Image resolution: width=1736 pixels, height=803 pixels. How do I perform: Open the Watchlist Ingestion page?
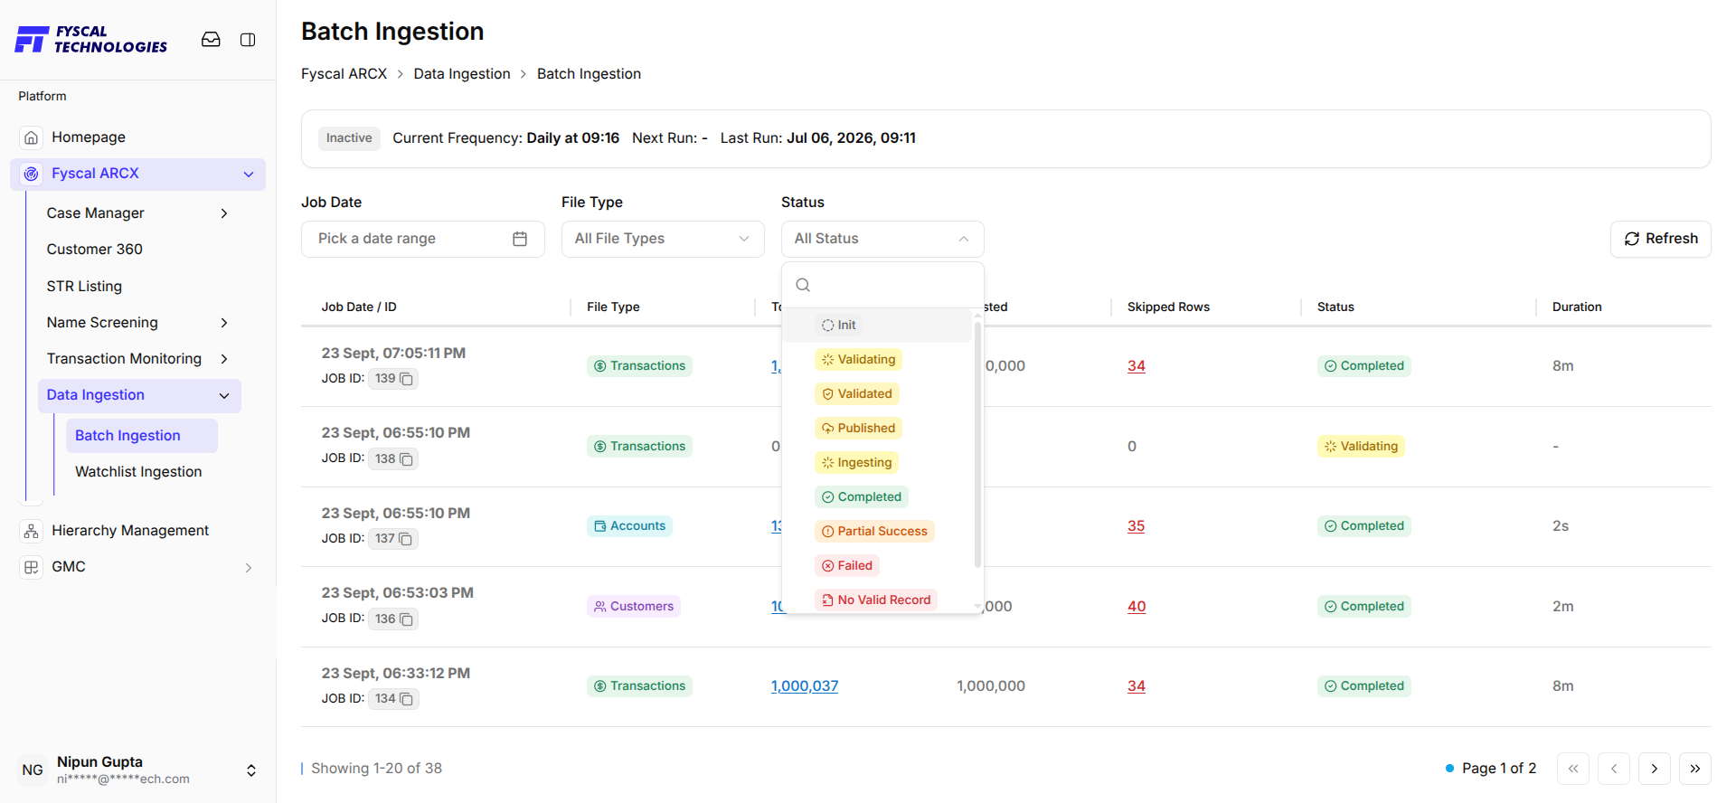(138, 472)
